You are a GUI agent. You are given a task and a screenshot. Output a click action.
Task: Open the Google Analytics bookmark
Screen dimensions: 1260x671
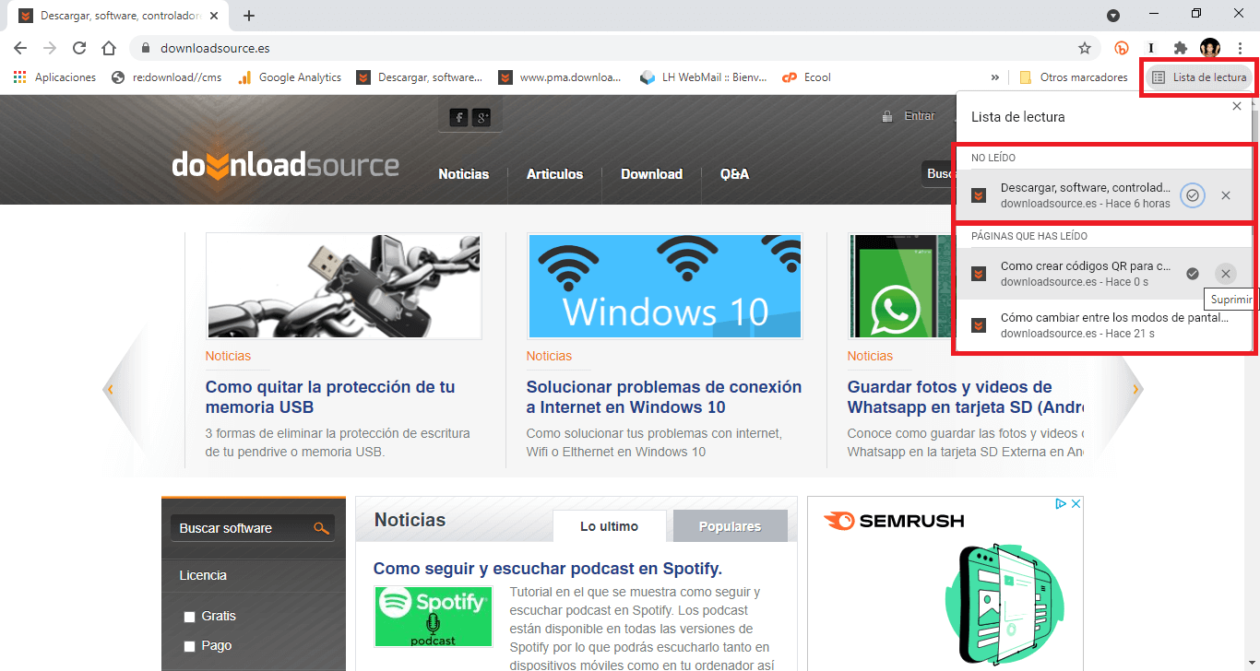pos(290,77)
